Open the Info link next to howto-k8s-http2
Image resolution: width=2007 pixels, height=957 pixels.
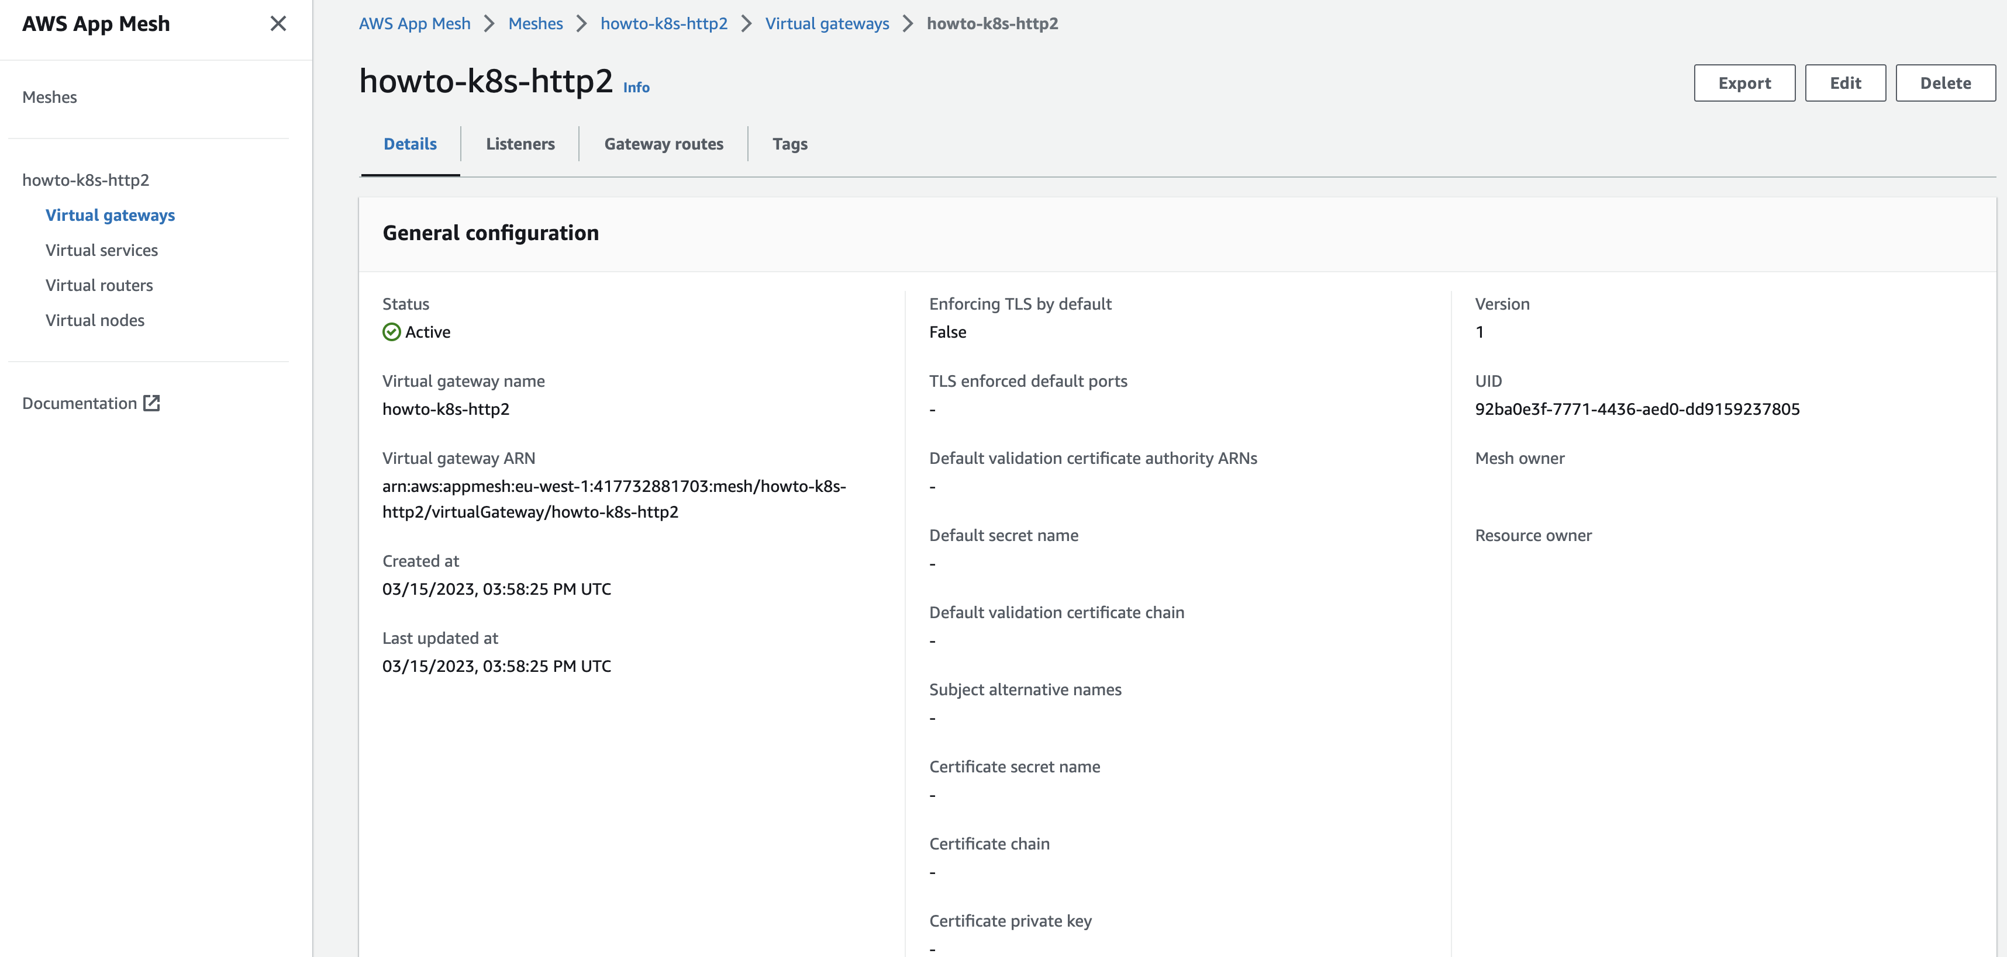pyautogui.click(x=636, y=87)
